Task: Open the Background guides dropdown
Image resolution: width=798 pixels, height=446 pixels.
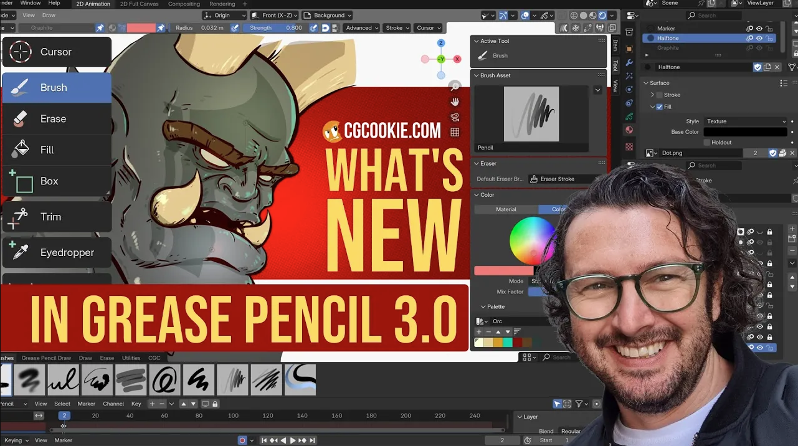Action: pos(328,16)
